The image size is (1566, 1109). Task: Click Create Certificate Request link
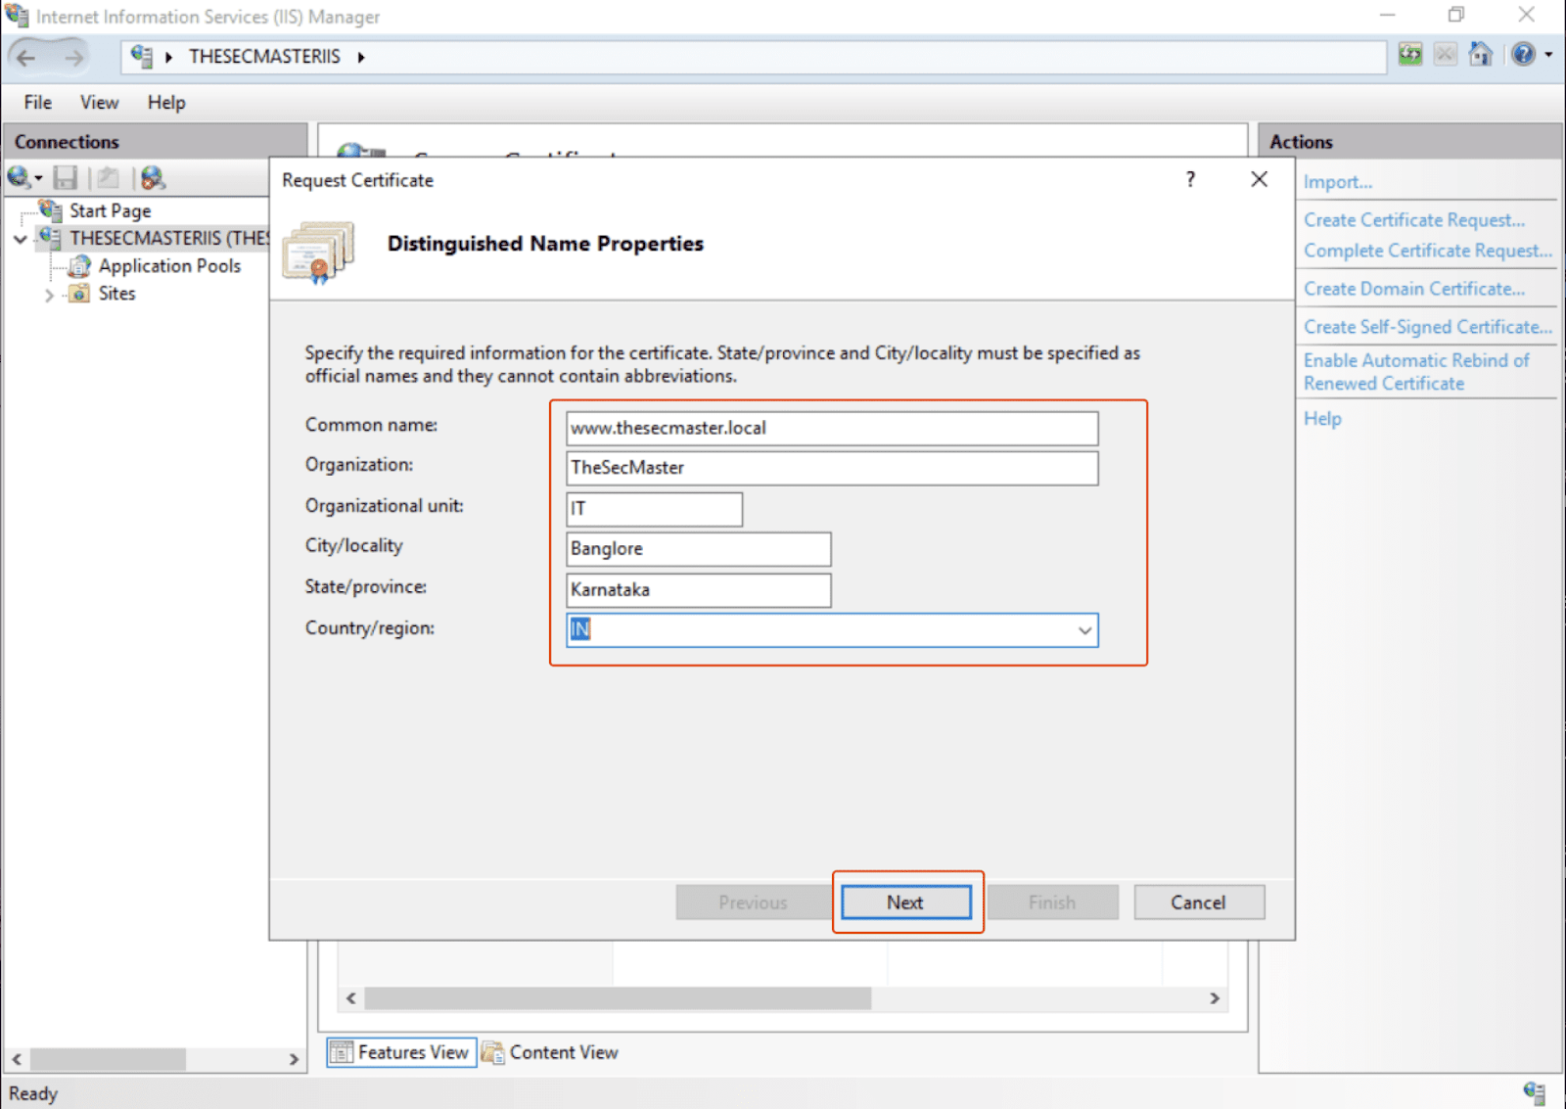pos(1414,220)
